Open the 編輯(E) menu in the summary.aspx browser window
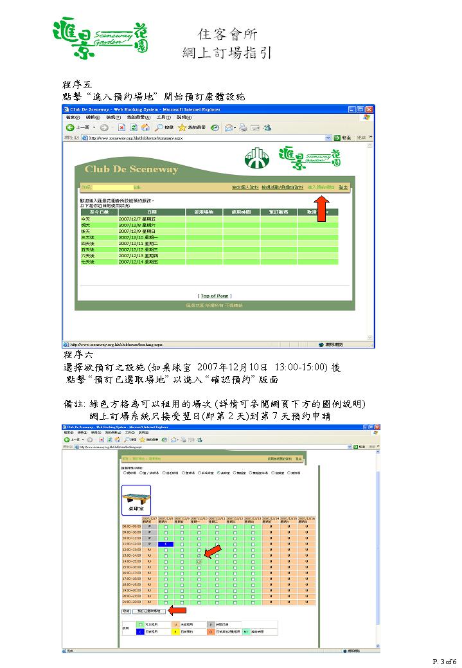Screen dimensions: 462x668 click(x=93, y=117)
